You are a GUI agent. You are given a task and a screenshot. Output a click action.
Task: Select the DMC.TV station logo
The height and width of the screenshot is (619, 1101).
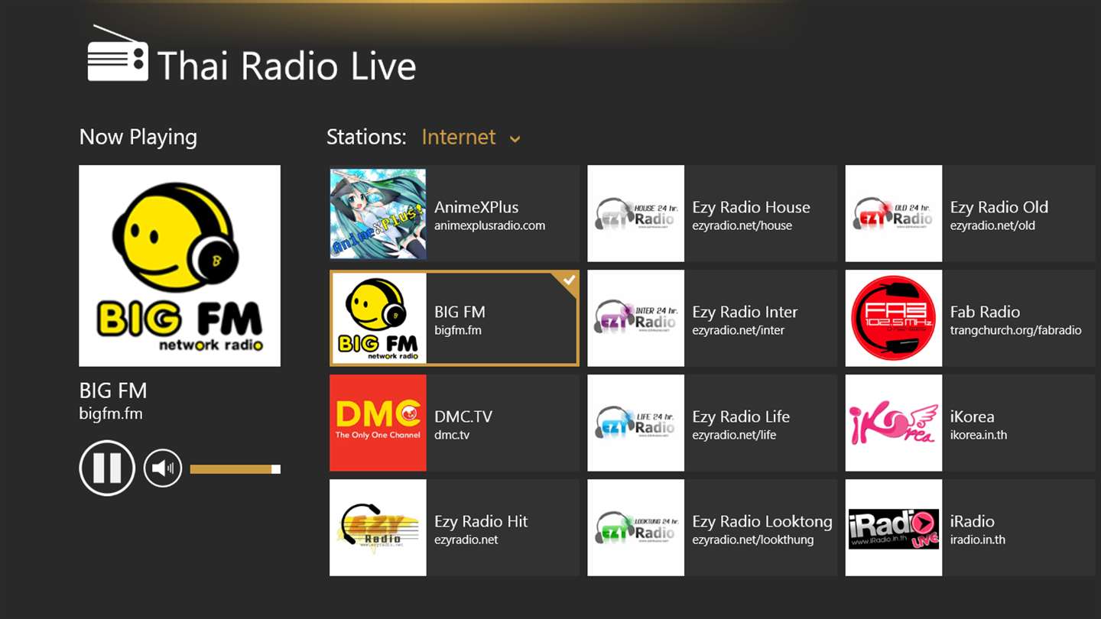click(x=378, y=423)
